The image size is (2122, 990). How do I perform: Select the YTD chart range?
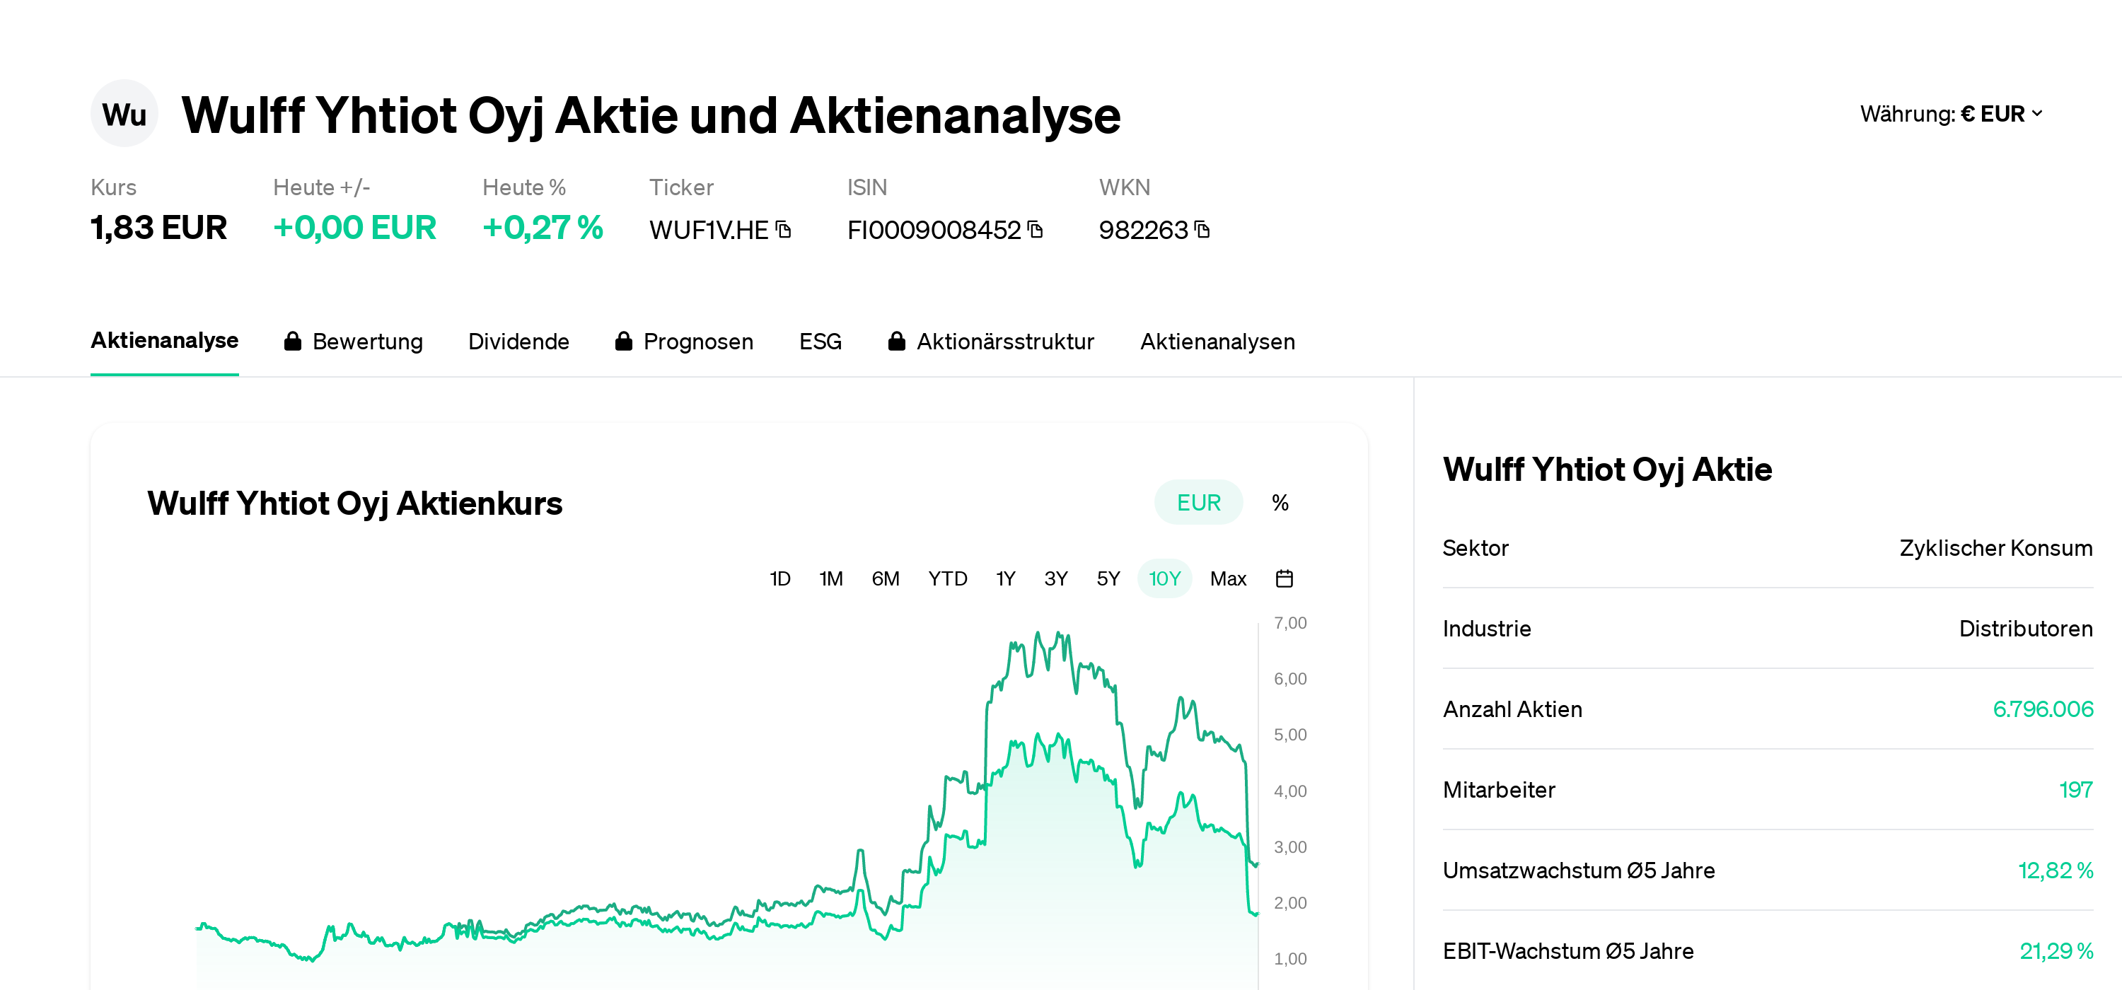(x=947, y=578)
